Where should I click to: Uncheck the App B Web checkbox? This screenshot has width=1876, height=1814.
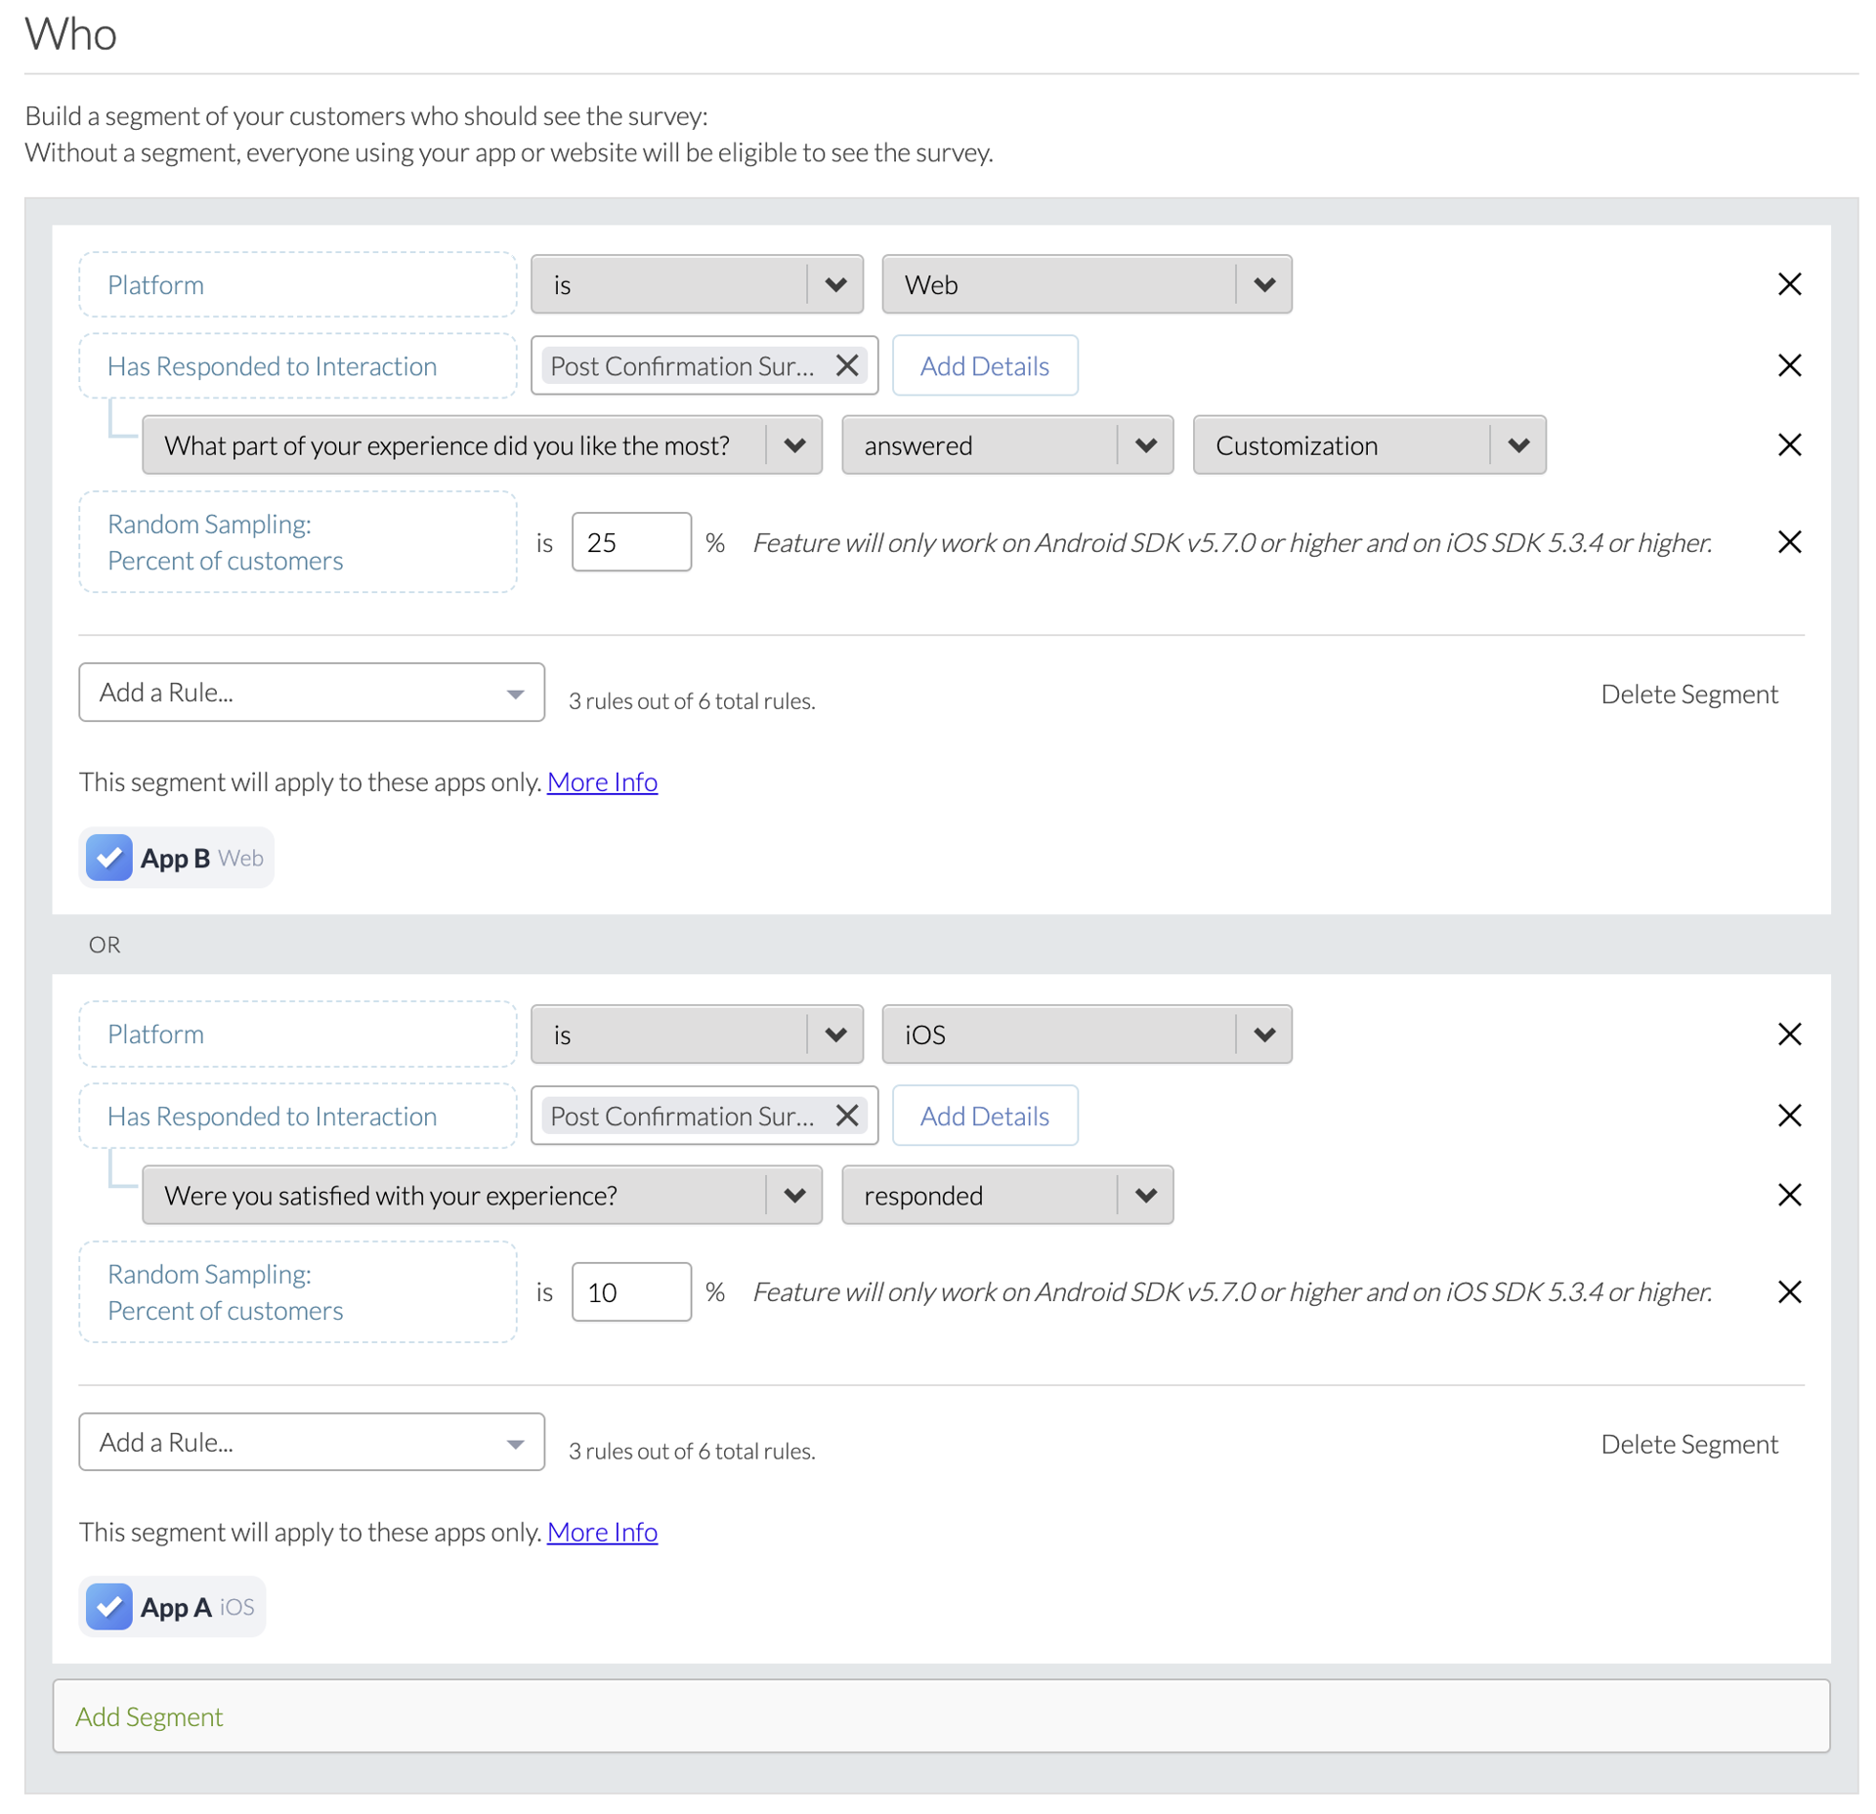(x=109, y=858)
